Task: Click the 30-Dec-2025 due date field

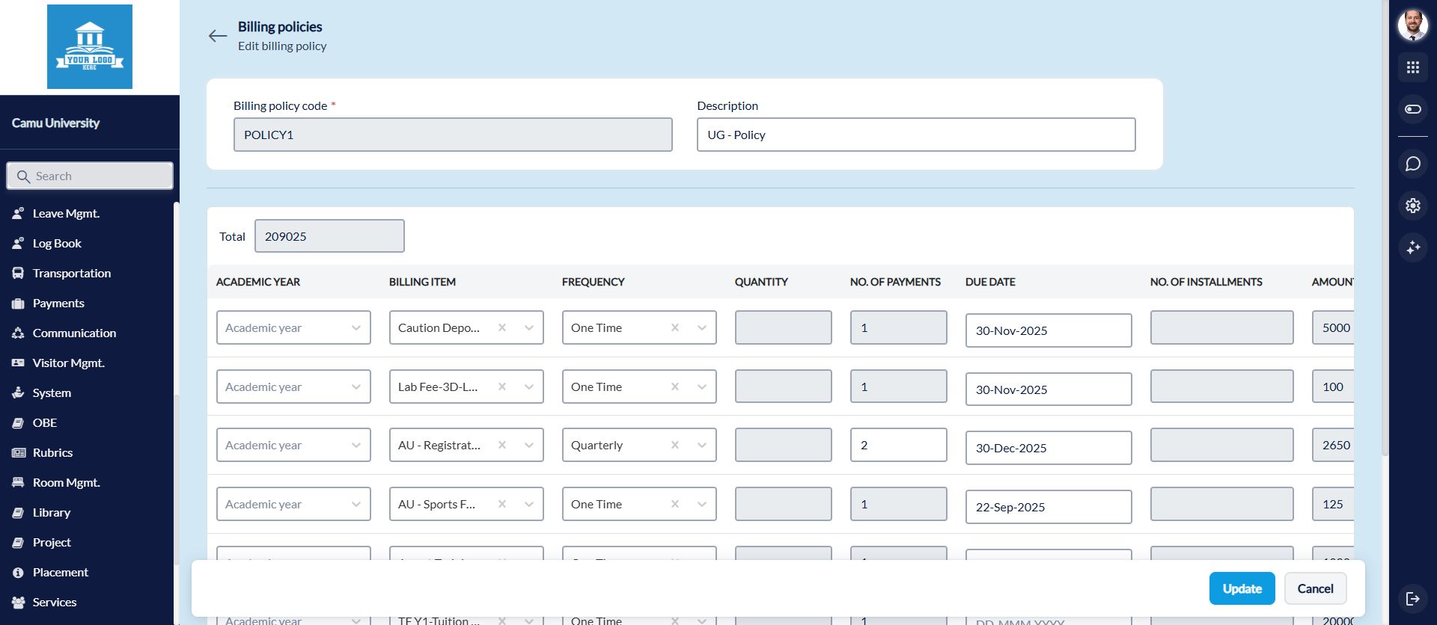Action: (x=1048, y=448)
